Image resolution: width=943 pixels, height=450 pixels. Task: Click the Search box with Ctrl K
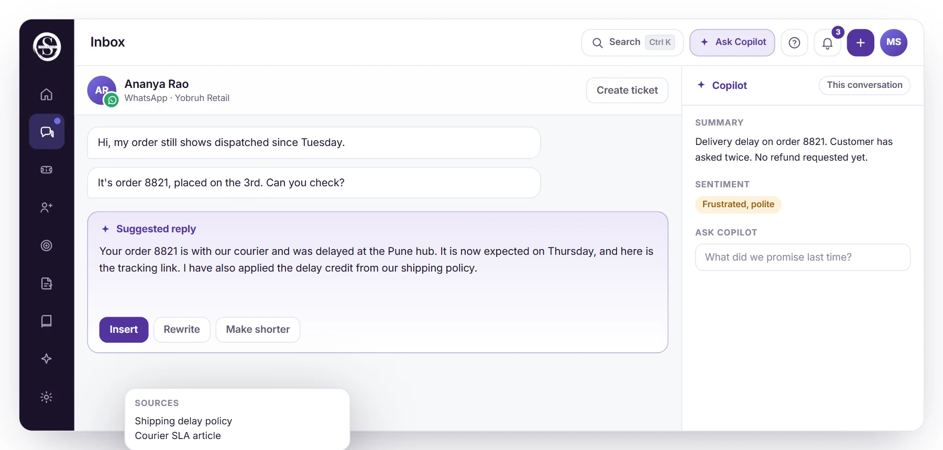[632, 42]
